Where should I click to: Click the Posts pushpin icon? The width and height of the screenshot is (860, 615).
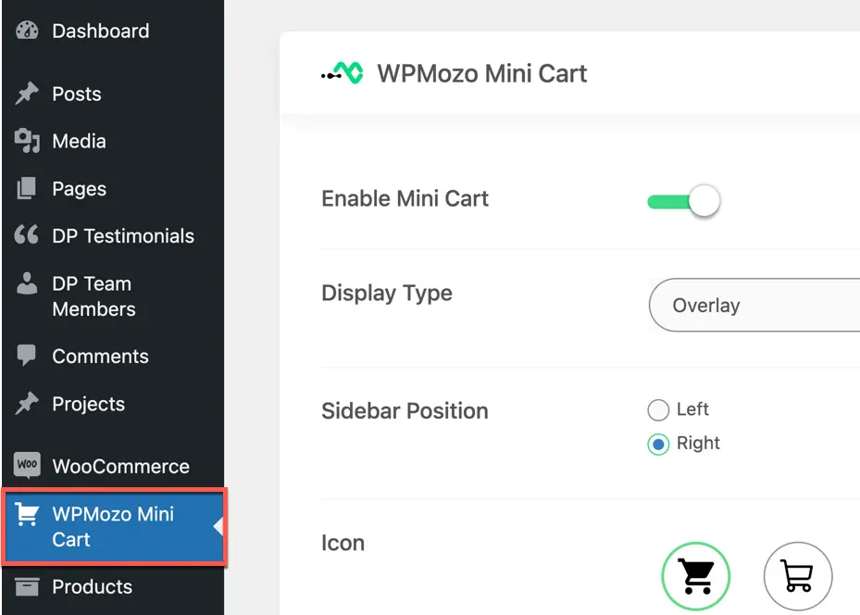coord(27,94)
